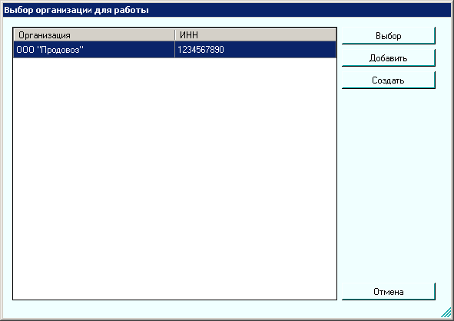The image size is (454, 321).
Task: Click the divider between Организация and ИНН headers
Action: point(175,35)
